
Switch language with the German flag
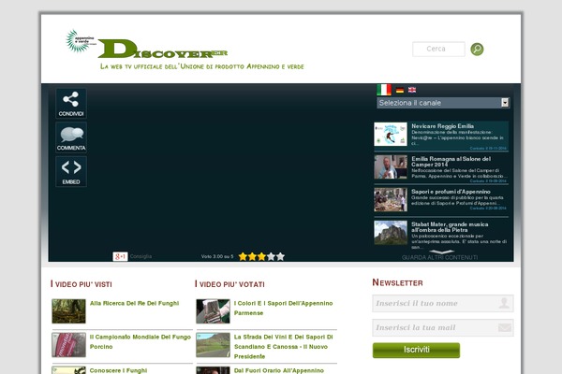click(400, 90)
